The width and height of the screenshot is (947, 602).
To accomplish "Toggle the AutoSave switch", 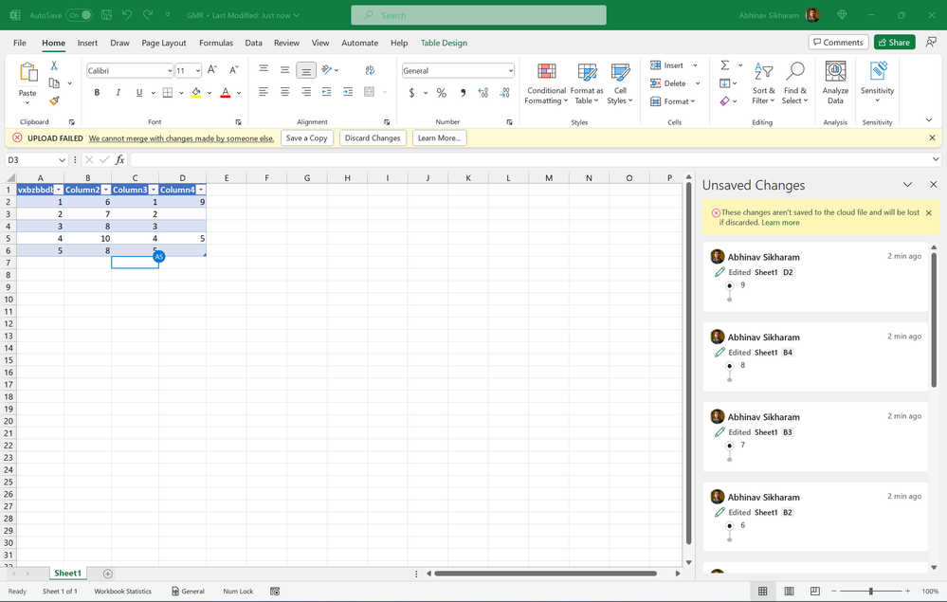I will pyautogui.click(x=79, y=15).
